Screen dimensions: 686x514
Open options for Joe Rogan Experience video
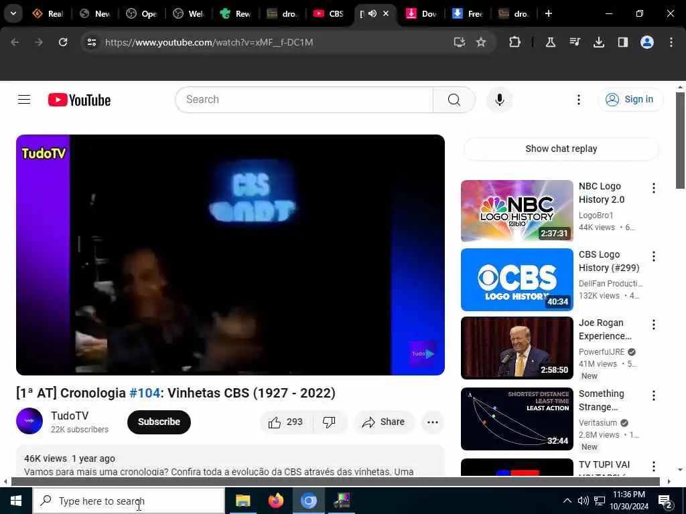click(654, 325)
